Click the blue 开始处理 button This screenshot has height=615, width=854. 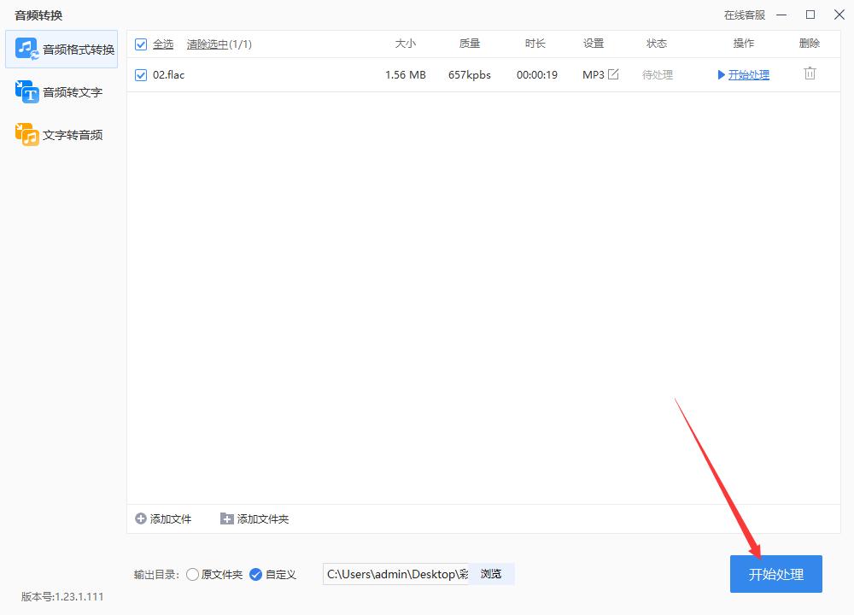(x=775, y=574)
